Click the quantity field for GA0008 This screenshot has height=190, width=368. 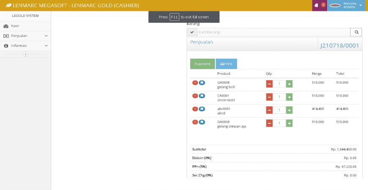[x=279, y=84]
